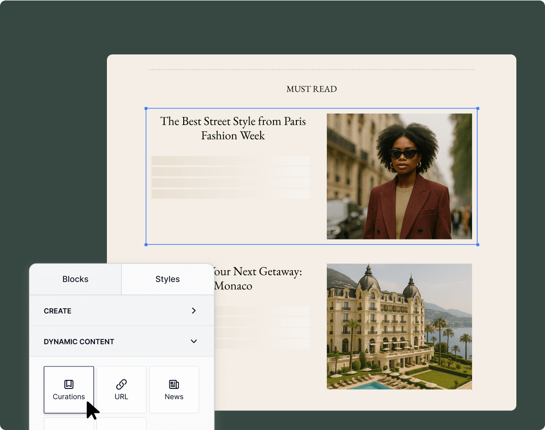
Task: Collapse the DYNAMIC CONTENT section chevron
Action: coord(193,342)
